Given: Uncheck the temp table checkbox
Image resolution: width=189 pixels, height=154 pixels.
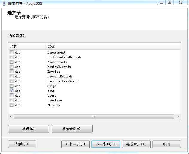Looking at the screenshot, I should [11, 91].
